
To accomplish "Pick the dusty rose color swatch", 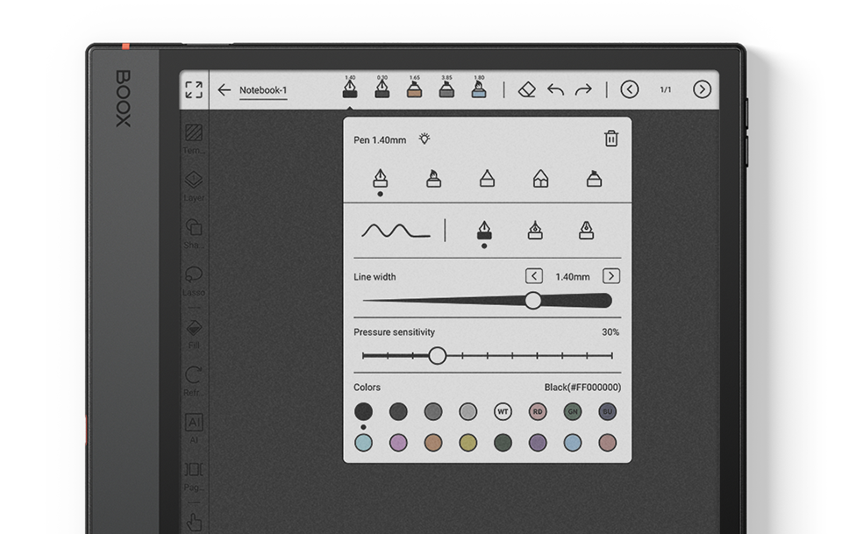I will pos(607,443).
